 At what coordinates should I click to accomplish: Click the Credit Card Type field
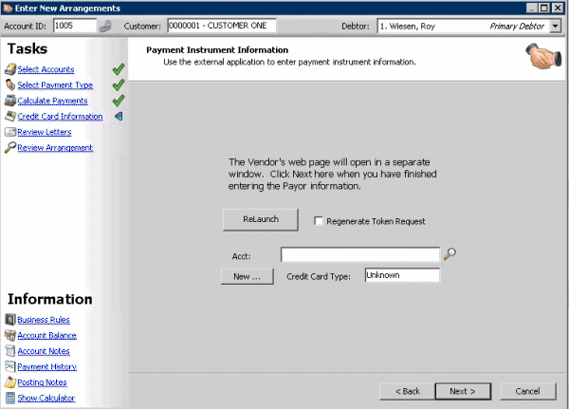tap(402, 275)
